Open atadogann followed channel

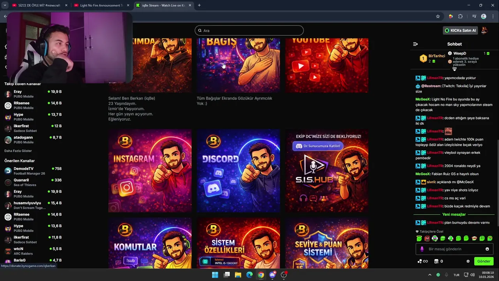(33, 140)
